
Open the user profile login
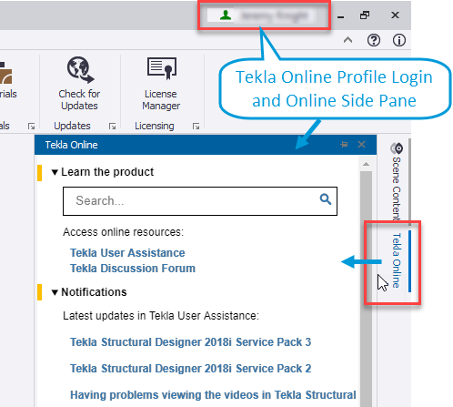point(263,15)
